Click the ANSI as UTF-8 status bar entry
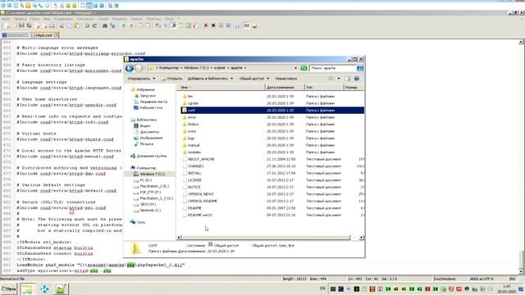525x295 pixels. click(x=482, y=279)
